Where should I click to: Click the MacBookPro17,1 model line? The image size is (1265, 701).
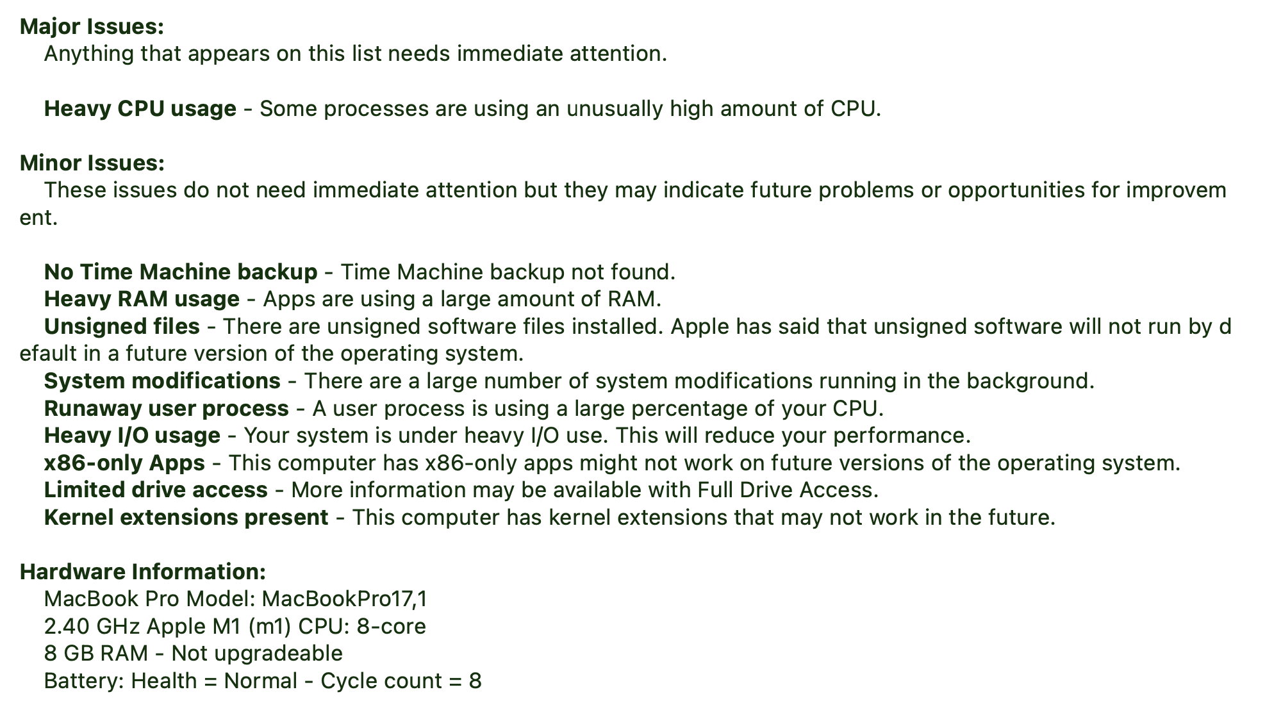pos(235,599)
